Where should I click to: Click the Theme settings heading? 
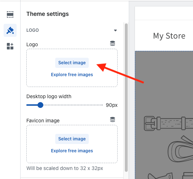tap(48, 14)
